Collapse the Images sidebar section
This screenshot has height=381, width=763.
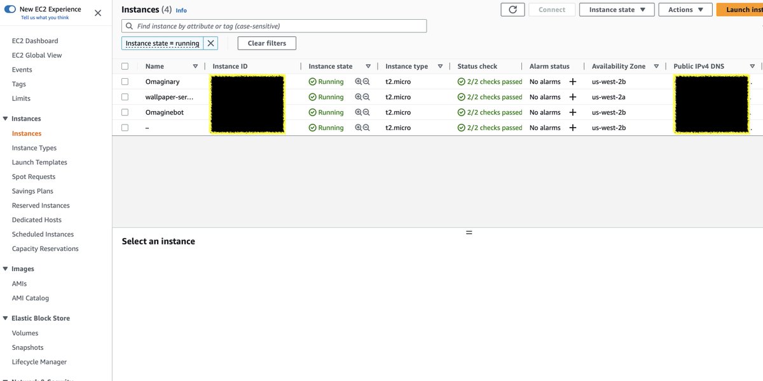pyautogui.click(x=6, y=269)
